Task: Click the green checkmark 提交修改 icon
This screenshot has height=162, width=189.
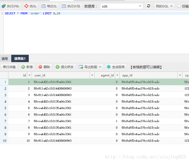Action: point(58,67)
